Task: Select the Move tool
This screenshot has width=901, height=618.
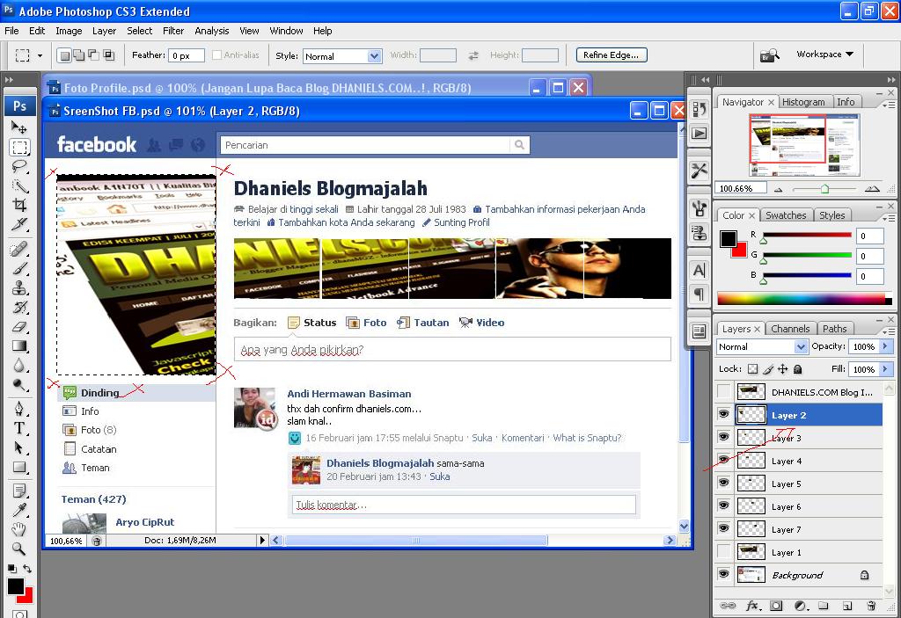Action: pyautogui.click(x=19, y=127)
